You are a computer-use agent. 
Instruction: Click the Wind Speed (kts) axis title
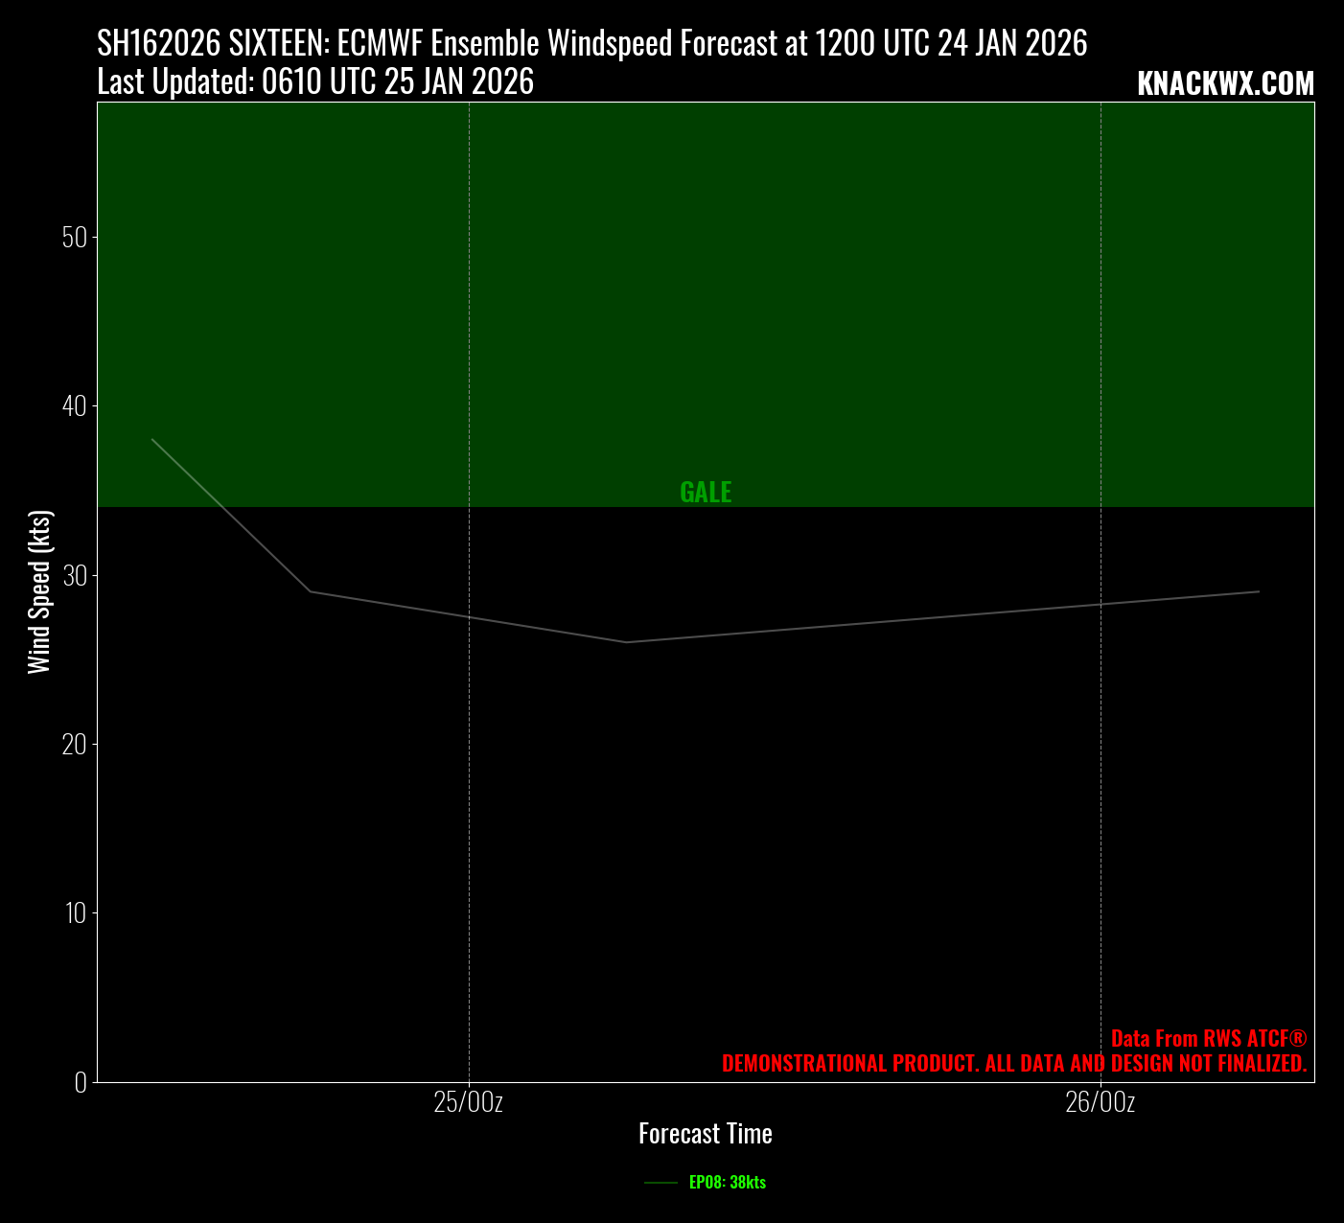(x=39, y=592)
